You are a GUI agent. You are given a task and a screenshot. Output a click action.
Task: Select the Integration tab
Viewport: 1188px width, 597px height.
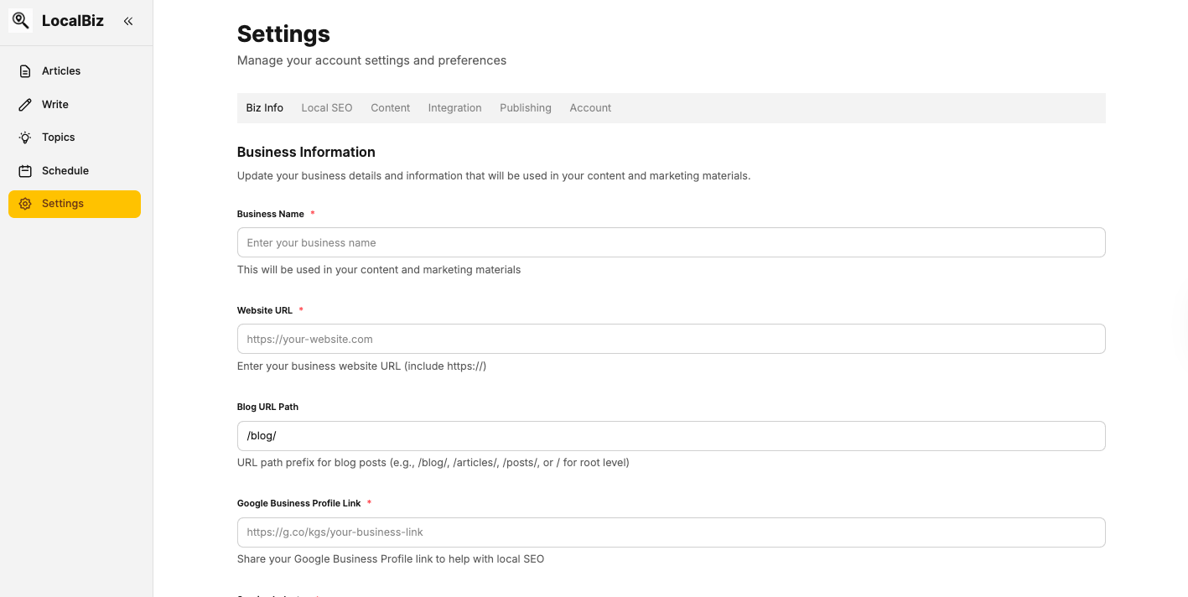[x=454, y=107]
